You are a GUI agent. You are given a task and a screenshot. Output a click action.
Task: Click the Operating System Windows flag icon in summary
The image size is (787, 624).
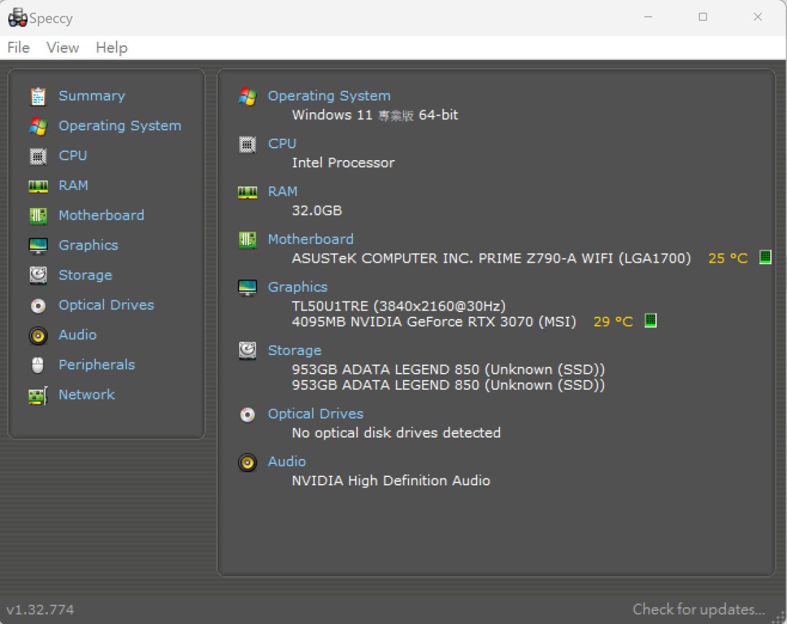(x=248, y=96)
